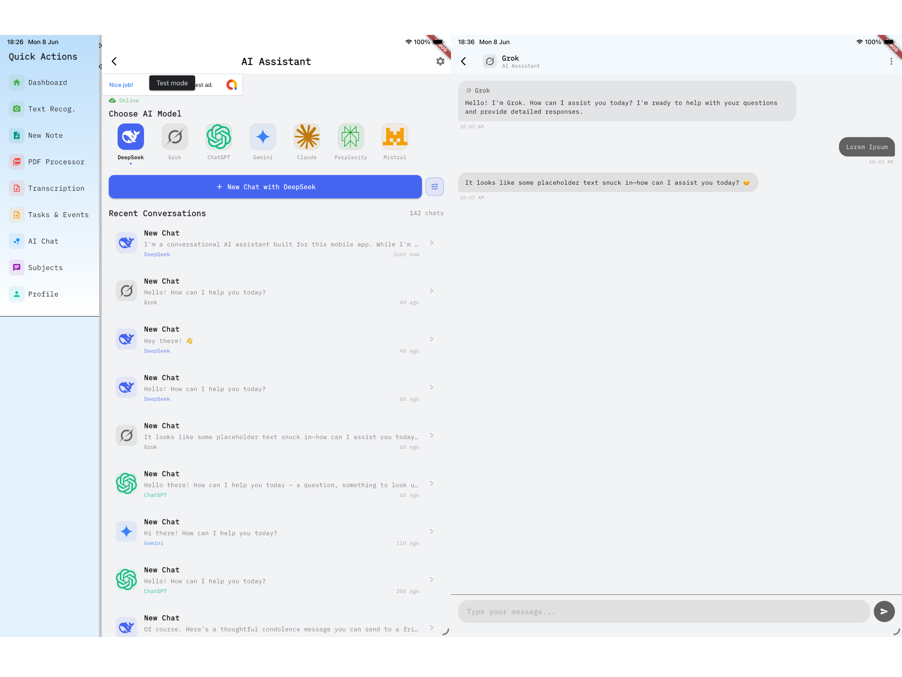This screenshot has height=677, width=902.
Task: Open Tasks & Events menu entry
Action: (x=50, y=215)
